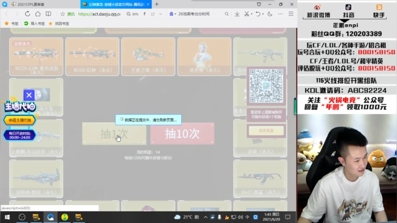The width and height of the screenshot is (397, 223).
Task: Click the QR code image
Action: tap(266, 86)
